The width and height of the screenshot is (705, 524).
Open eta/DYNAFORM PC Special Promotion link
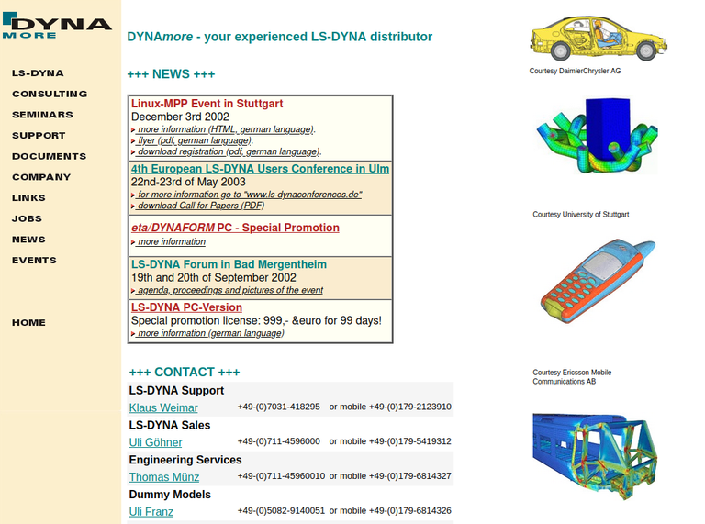click(x=235, y=228)
